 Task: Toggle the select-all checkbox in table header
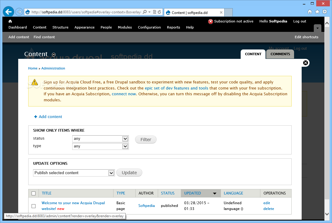[33, 193]
